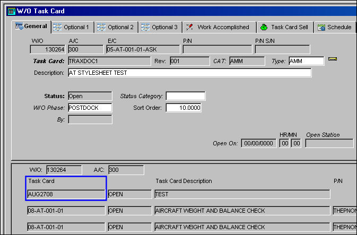Select the last 08-AT-001-01 task card row
This screenshot has height=235, width=357.
point(66,227)
